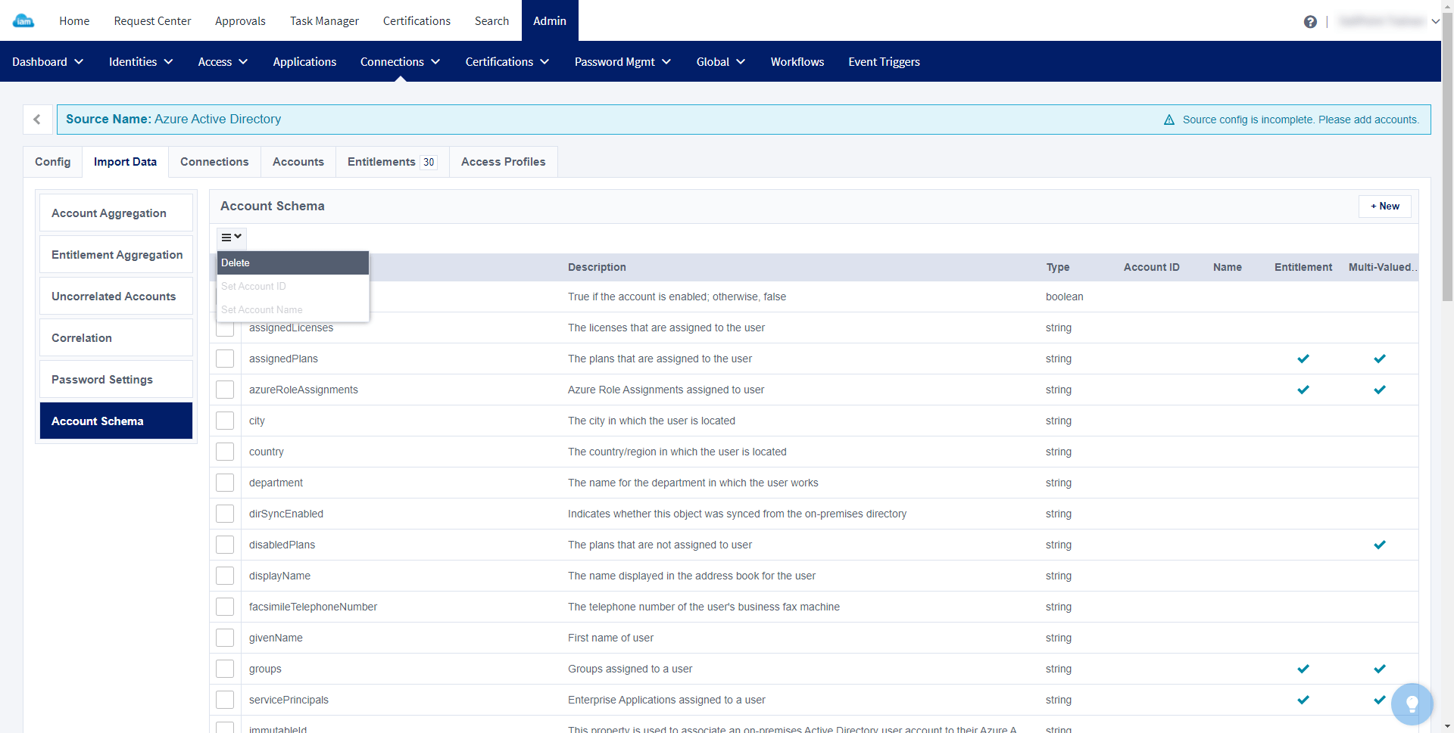Open the help question mark icon

pyautogui.click(x=1310, y=22)
